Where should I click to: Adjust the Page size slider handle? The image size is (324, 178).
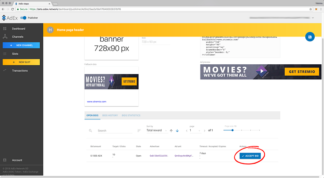coord(232,130)
